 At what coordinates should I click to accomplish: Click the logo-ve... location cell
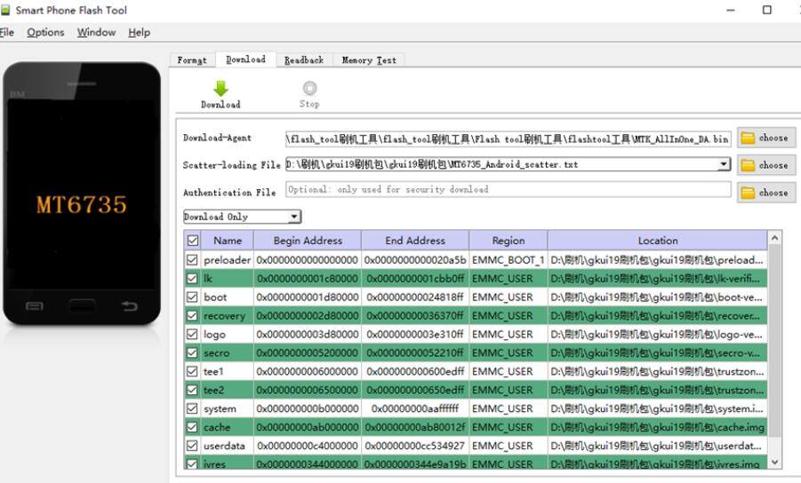tap(658, 334)
